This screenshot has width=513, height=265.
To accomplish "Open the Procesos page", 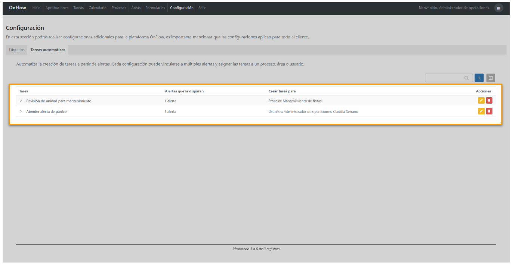I will coord(119,8).
